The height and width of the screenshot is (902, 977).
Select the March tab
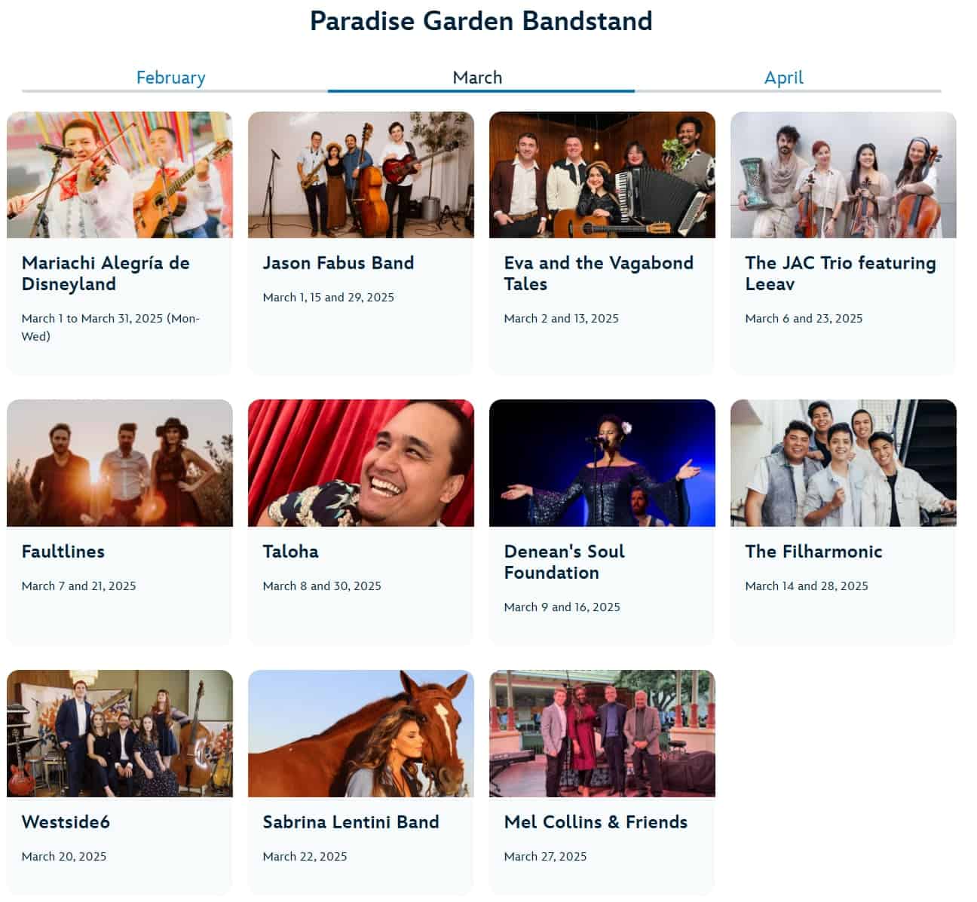(x=478, y=78)
